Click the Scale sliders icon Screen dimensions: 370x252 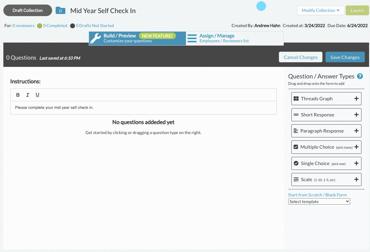(296, 179)
